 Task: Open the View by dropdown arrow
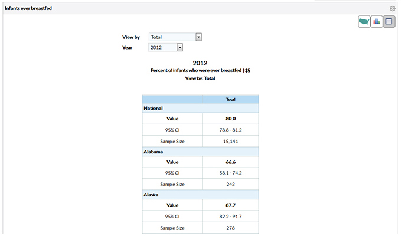[x=198, y=37]
